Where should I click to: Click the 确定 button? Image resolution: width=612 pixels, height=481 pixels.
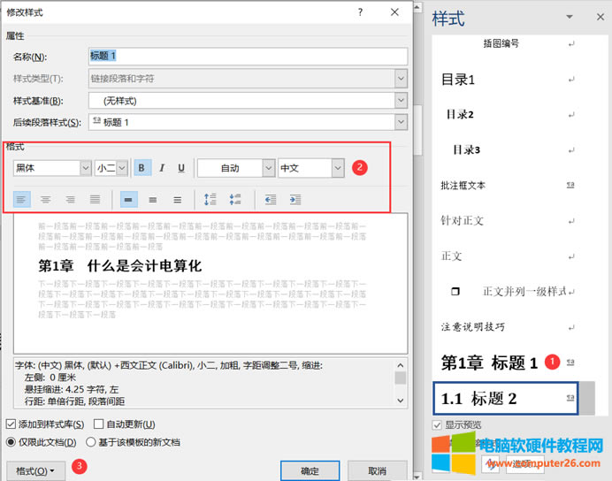point(310,471)
